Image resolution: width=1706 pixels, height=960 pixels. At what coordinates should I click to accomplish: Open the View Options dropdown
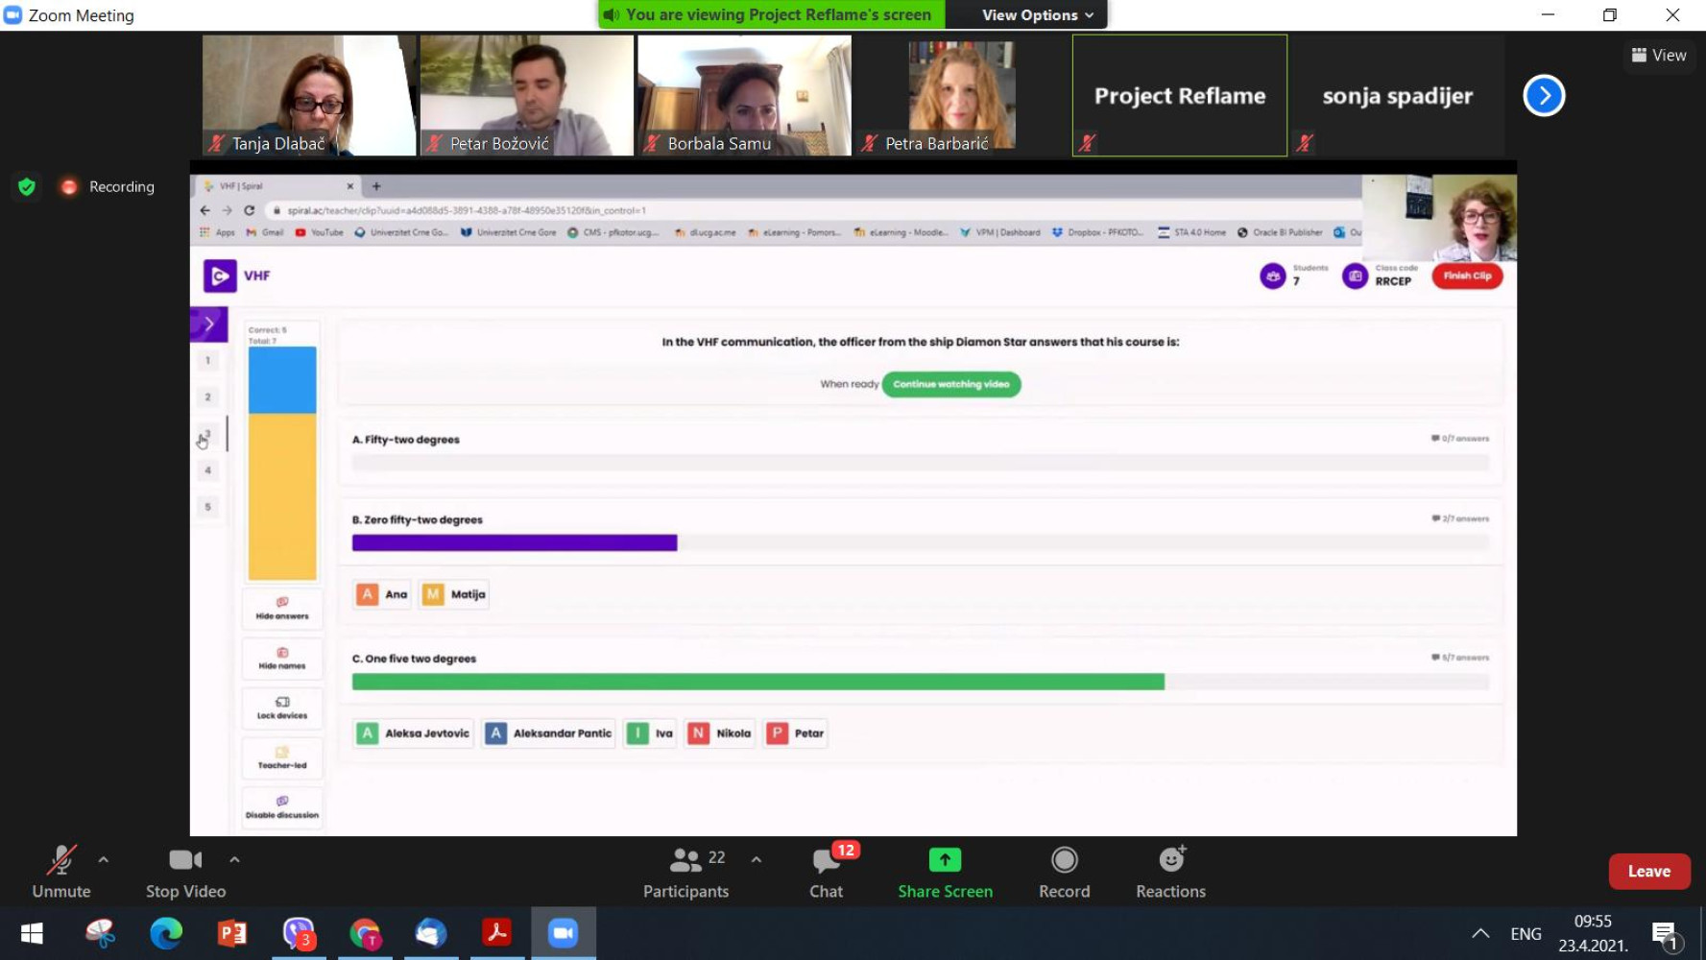point(1037,14)
